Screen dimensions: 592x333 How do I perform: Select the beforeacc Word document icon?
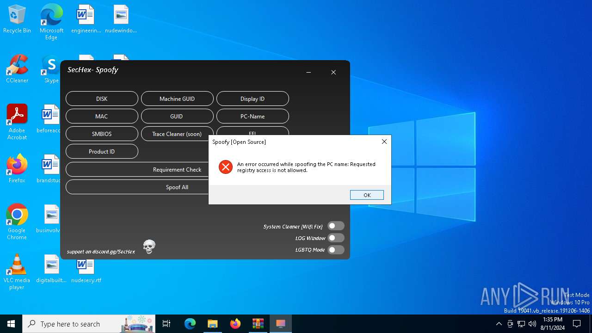[49, 119]
